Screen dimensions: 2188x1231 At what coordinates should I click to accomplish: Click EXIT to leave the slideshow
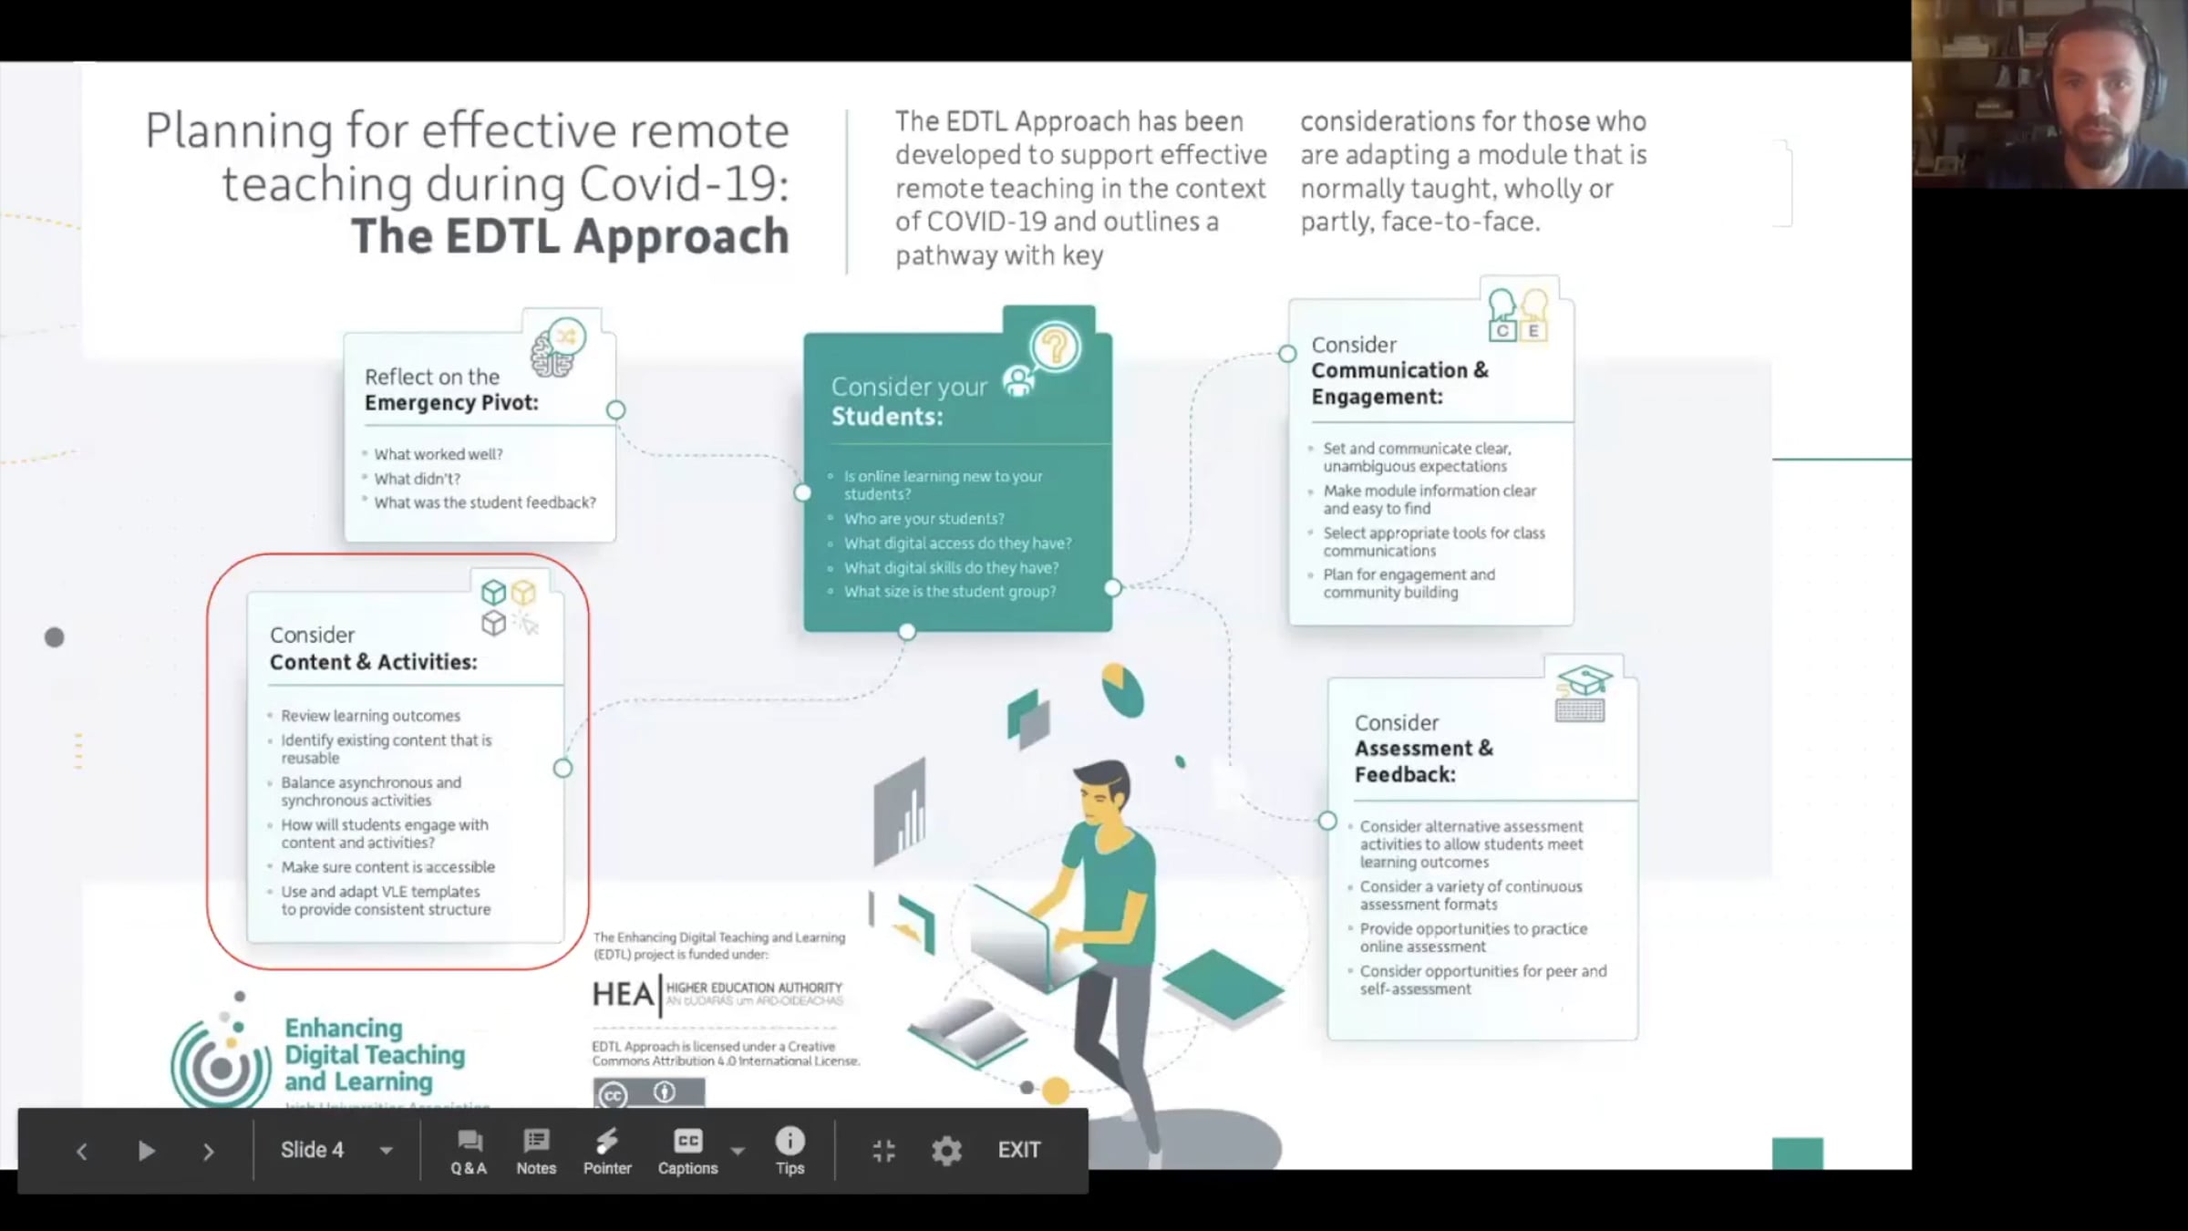click(1018, 1150)
